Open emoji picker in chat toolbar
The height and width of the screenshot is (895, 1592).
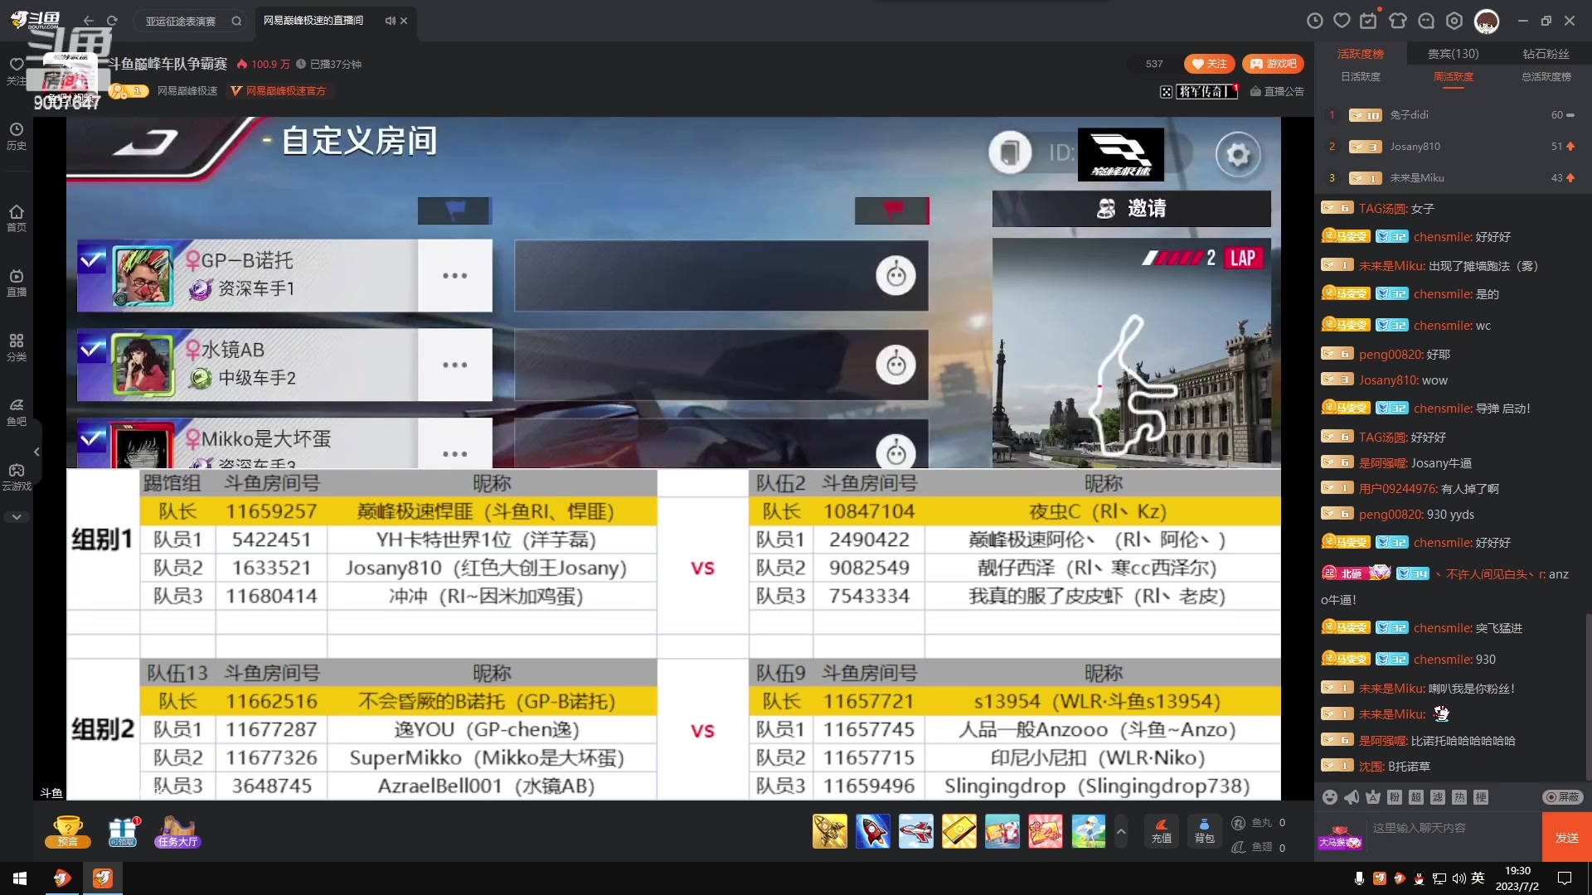1330,796
